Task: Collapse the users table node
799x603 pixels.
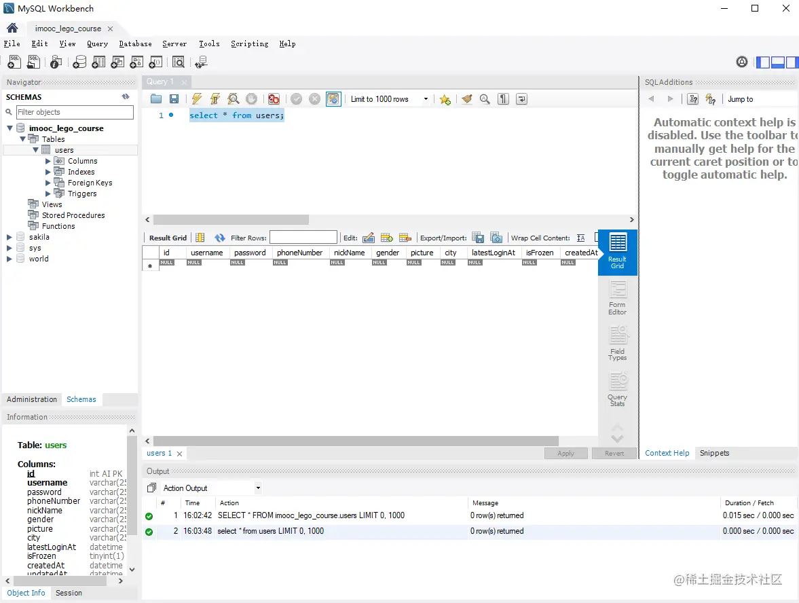Action: 36,150
